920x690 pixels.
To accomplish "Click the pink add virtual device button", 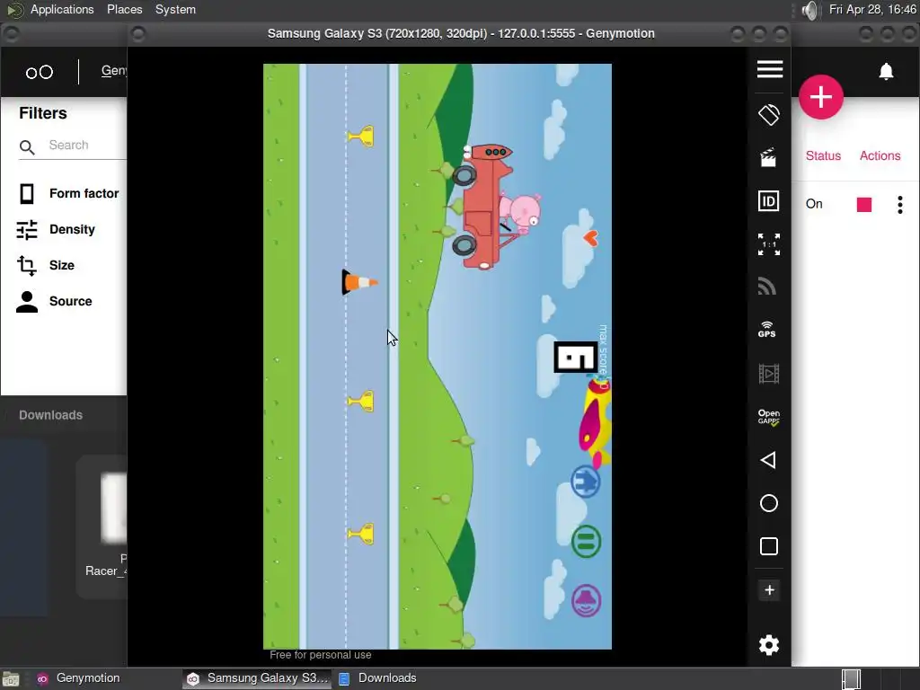I will [821, 97].
